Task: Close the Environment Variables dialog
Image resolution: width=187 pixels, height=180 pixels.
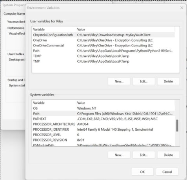Action: click(182, 8)
